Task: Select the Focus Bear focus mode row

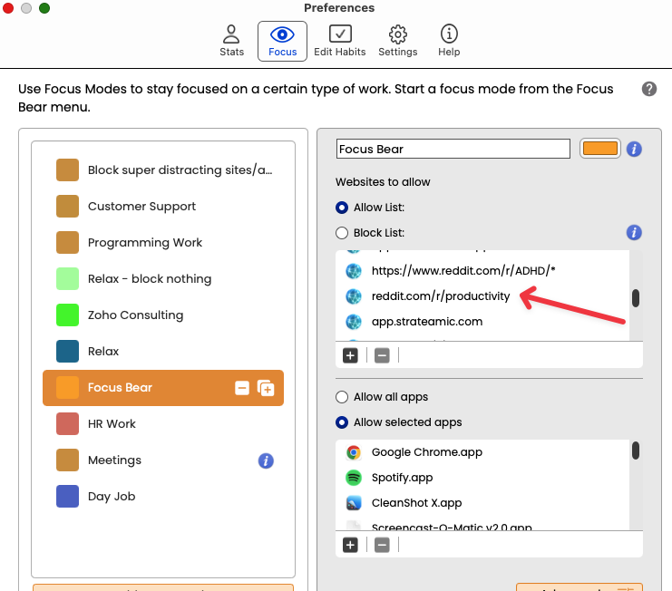Action: pos(163,388)
